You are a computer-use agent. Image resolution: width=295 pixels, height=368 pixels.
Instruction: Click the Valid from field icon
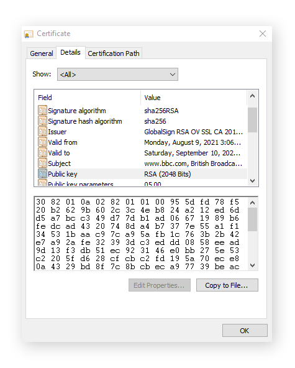pyautogui.click(x=42, y=142)
